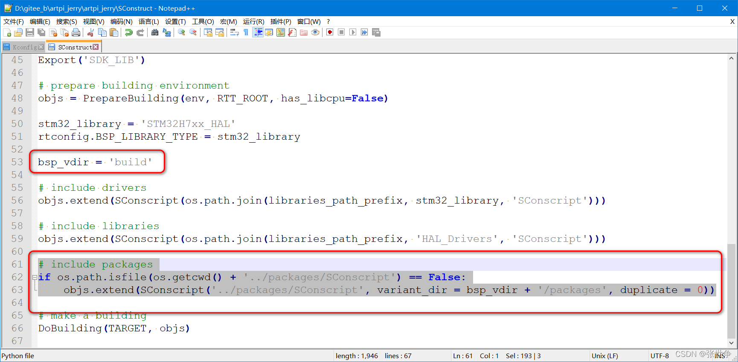Open the 插件(P) menu
The height and width of the screenshot is (362, 738).
[281, 21]
